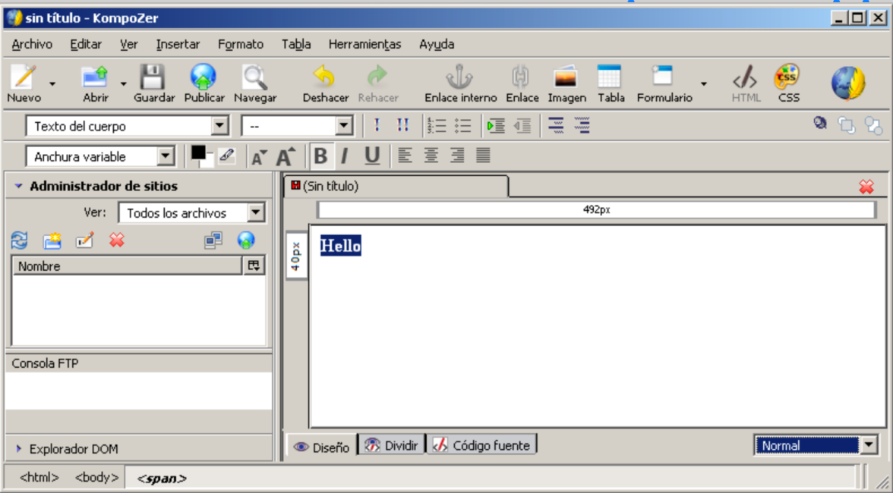The image size is (893, 493).
Task: Decrease font size with small A
Action: click(x=259, y=157)
